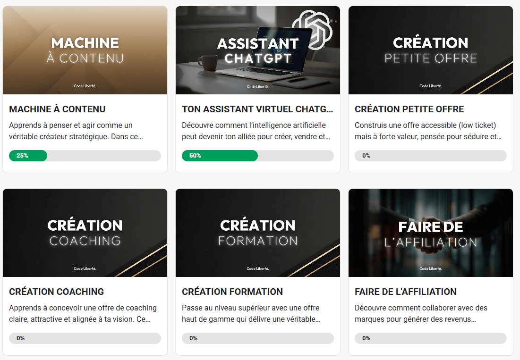Click the 50% progress bar for ChatGPT assistant
This screenshot has width=520, height=360.
point(258,156)
